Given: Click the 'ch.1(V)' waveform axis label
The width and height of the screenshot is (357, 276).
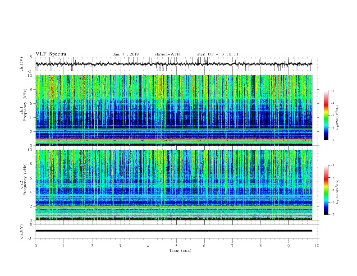Looking at the screenshot, I should pos(22,64).
